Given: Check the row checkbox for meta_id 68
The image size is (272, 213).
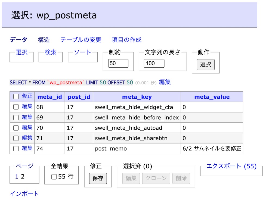Looking at the screenshot, I should click(x=16, y=107).
